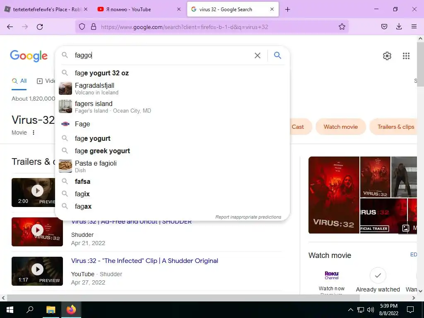
Task: Clear the Google search box with the X
Action: point(258,55)
